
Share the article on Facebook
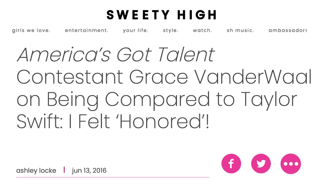point(231,164)
